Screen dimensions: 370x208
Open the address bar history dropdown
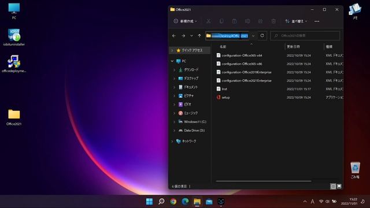[x=253, y=36]
